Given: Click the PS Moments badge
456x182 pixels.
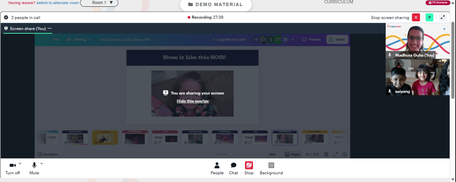Looking at the screenshot, I should click(438, 3).
